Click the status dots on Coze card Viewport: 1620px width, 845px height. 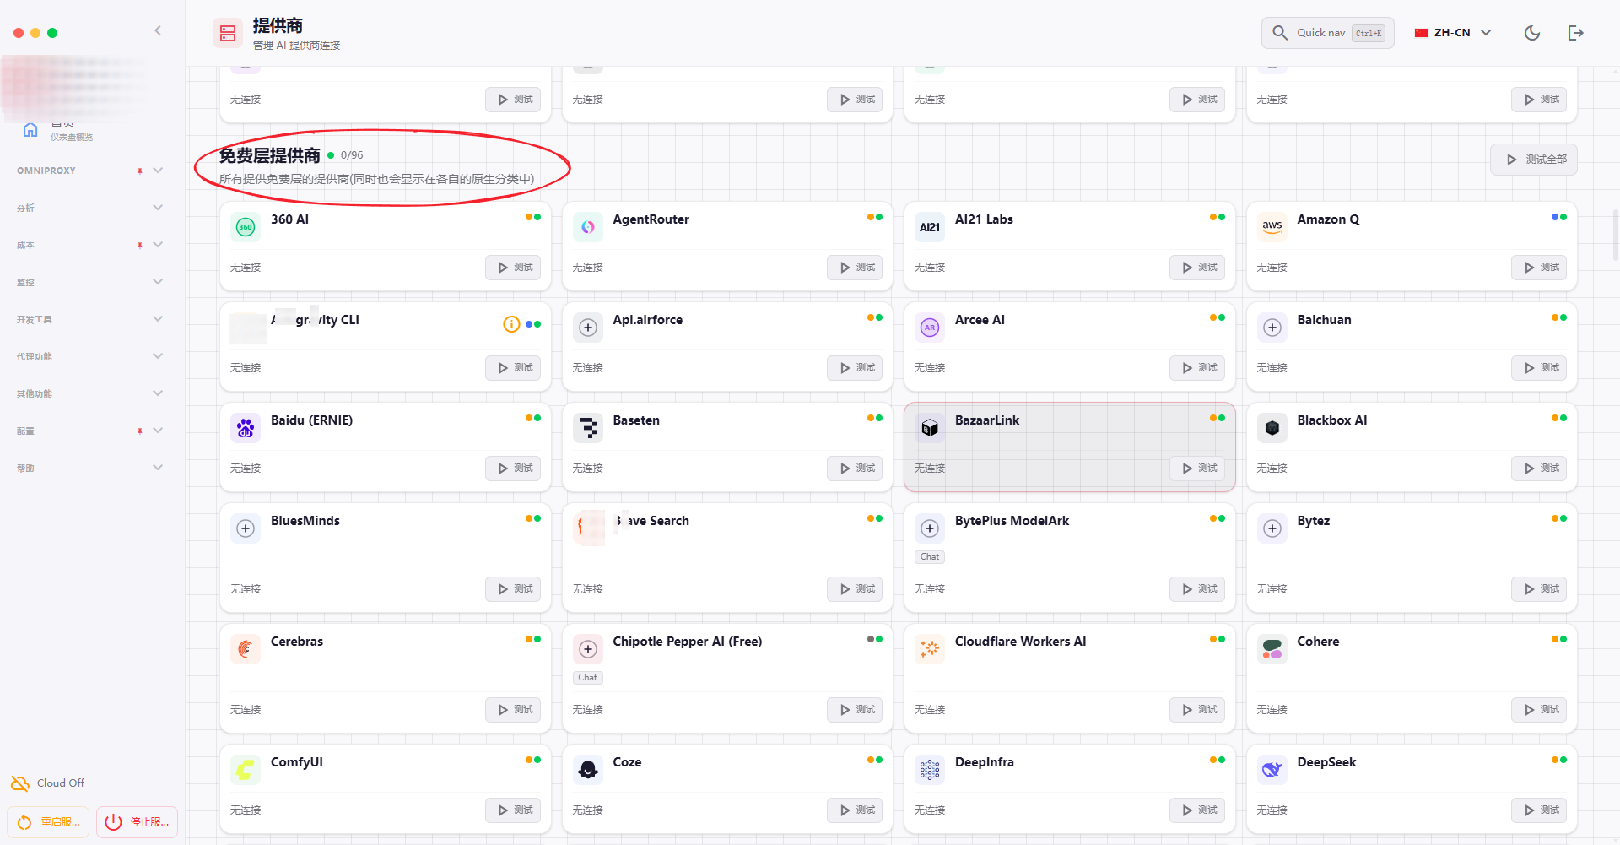click(x=875, y=761)
